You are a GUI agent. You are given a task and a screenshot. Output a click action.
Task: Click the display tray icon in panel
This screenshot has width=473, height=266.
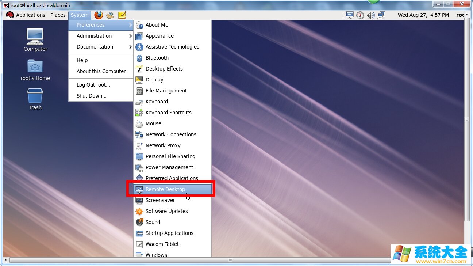click(350, 15)
